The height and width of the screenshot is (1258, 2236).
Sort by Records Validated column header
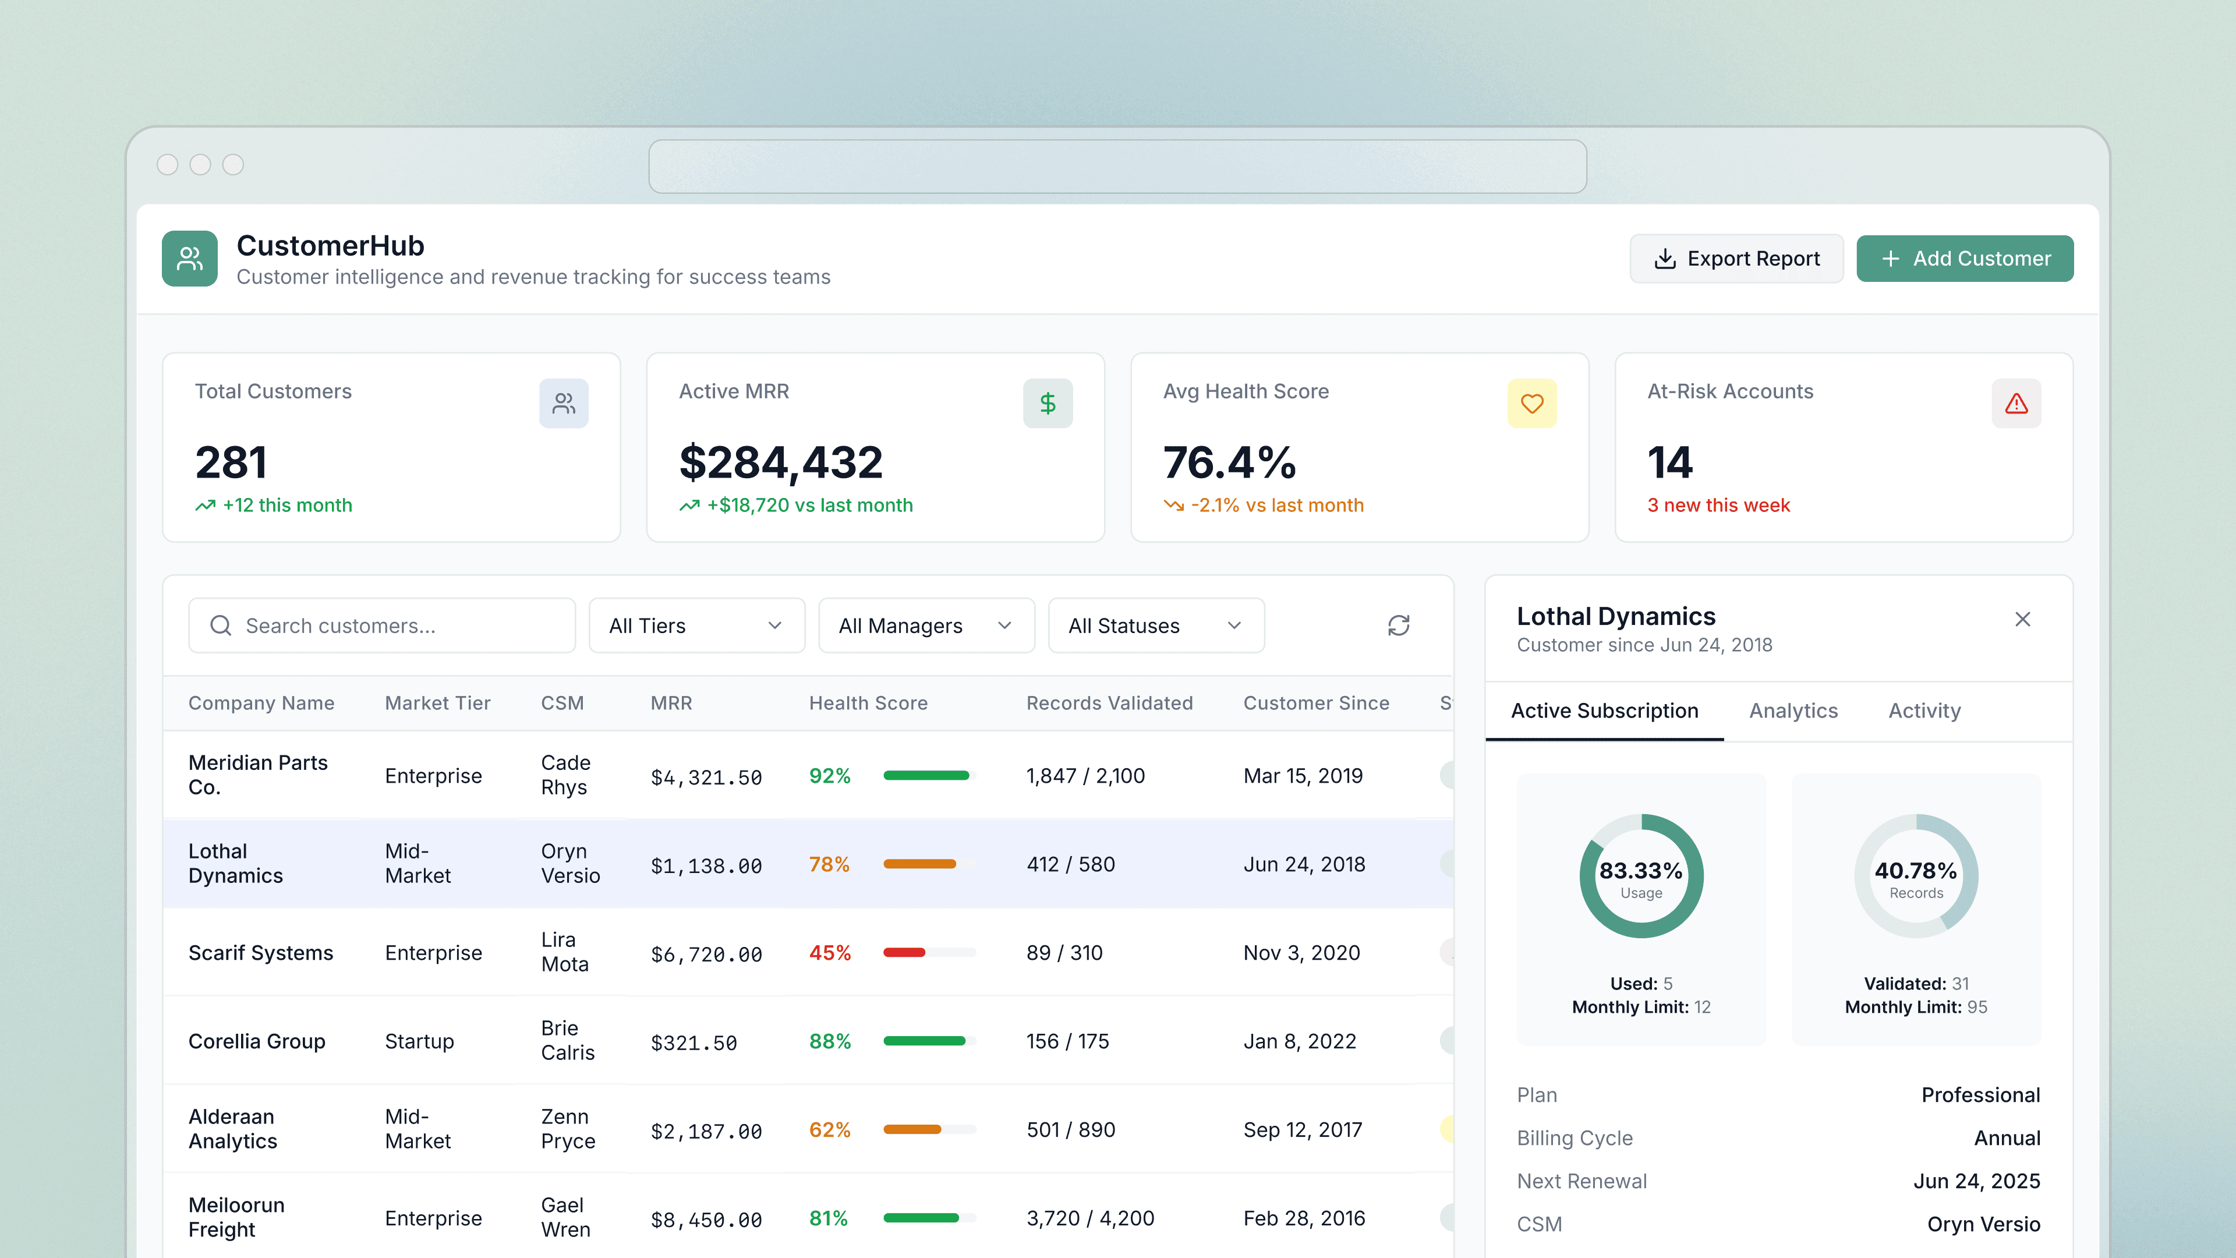pyautogui.click(x=1109, y=703)
